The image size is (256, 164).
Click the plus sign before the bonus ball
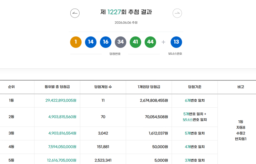[163, 42]
